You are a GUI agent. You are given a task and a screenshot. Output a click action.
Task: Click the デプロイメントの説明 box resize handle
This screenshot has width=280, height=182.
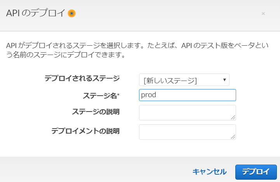click(x=233, y=137)
